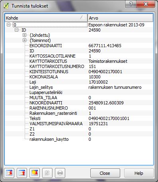158x182 pixels.
Task: Click the Arvo column header
Action: (120, 18)
